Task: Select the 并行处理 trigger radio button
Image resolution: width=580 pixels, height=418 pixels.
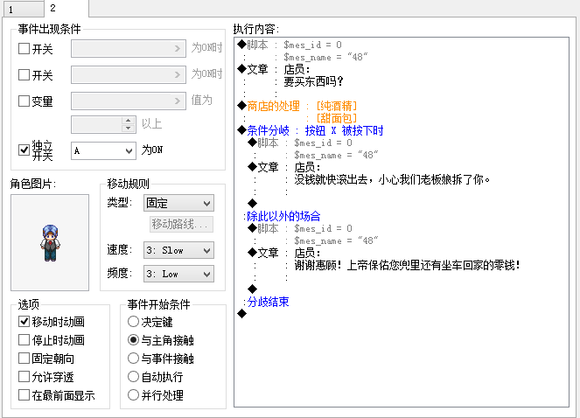Action: tap(133, 394)
